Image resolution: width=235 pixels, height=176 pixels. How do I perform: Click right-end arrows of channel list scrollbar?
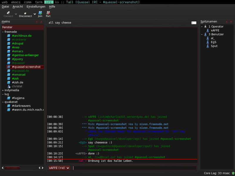(41, 168)
